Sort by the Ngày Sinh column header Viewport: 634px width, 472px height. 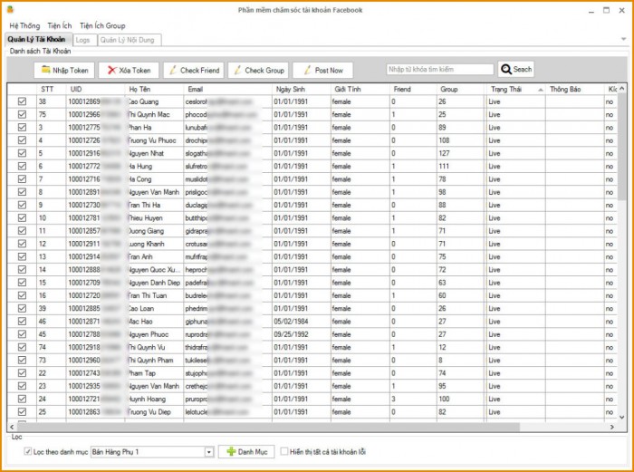point(302,89)
